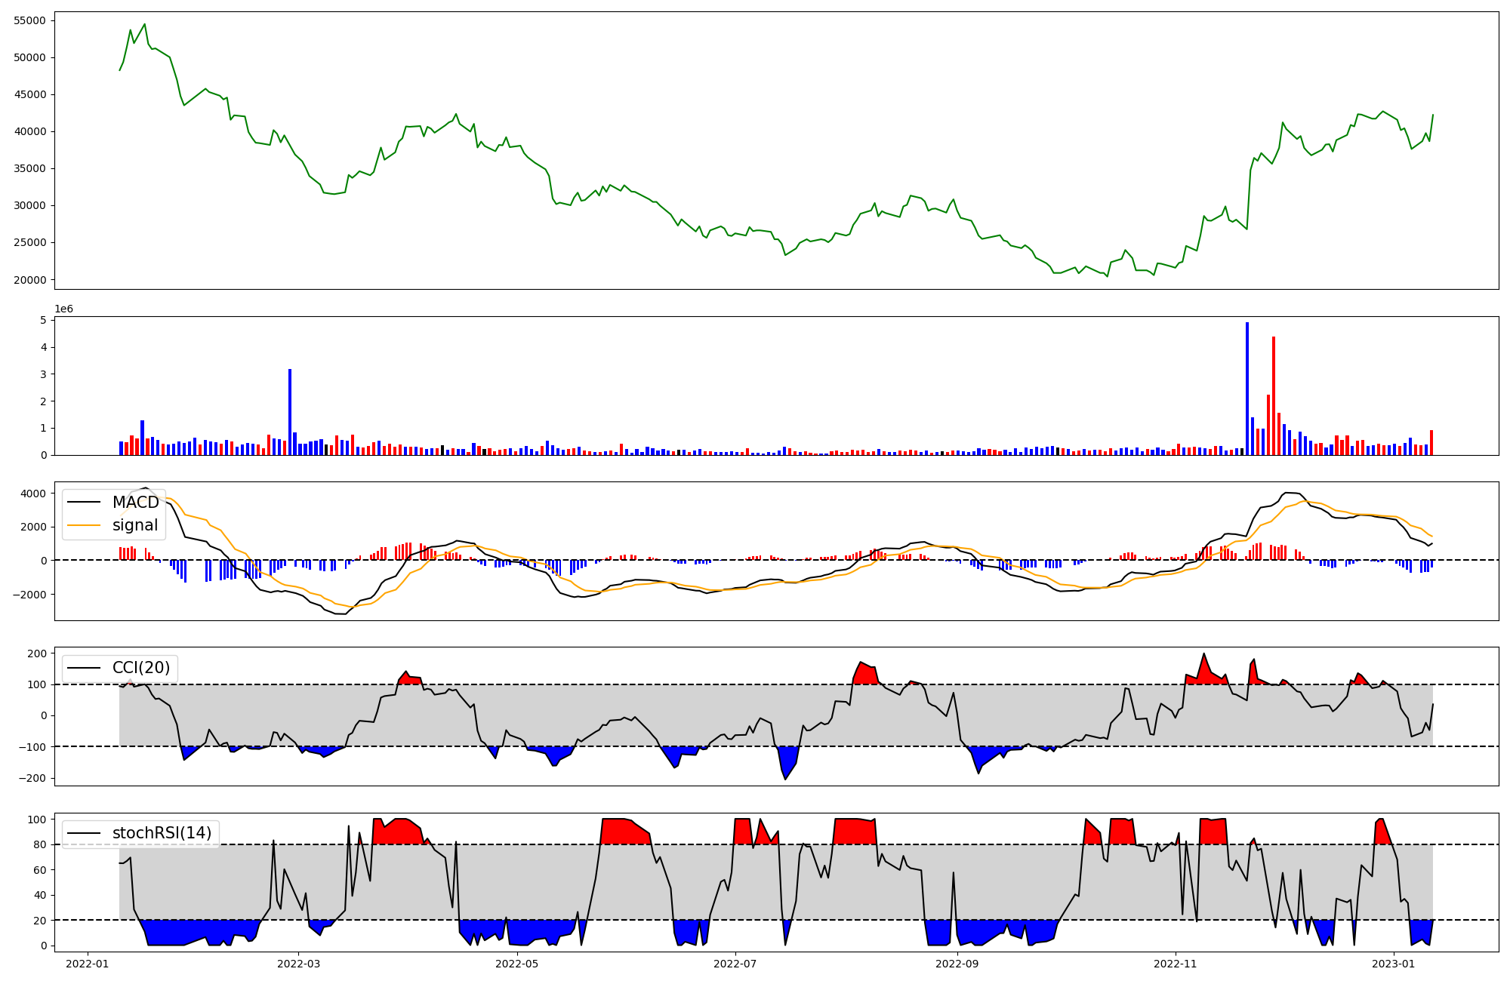Click the CCI(20) legend entry
This screenshot has height=981, width=1510.
pos(141,668)
